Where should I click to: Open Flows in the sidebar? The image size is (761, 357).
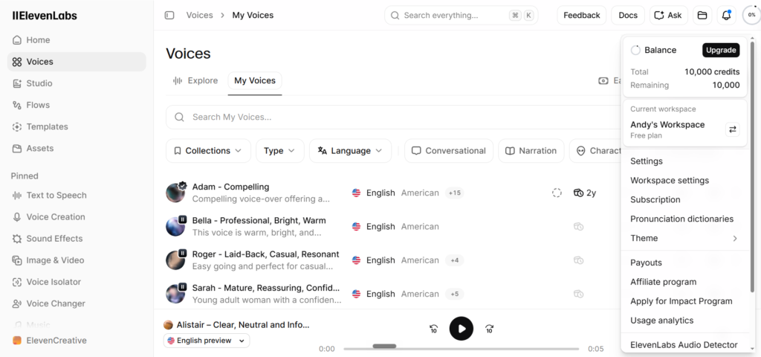(x=77, y=105)
